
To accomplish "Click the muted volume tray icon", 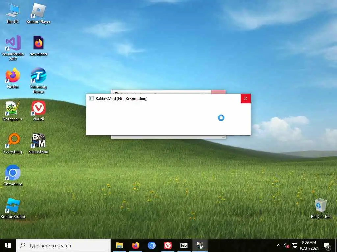I will 286,245.
